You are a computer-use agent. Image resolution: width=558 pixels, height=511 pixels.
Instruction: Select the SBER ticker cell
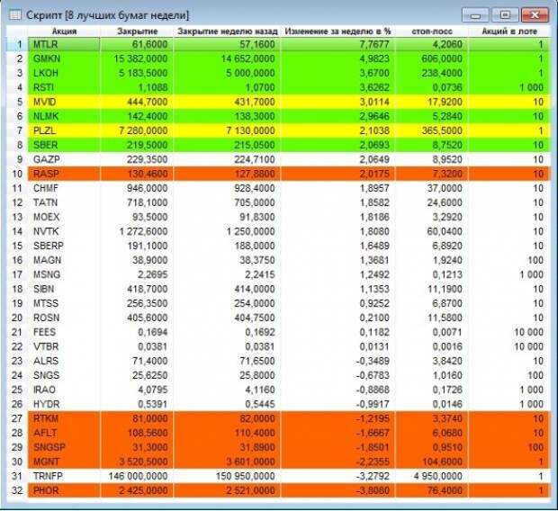coord(64,145)
